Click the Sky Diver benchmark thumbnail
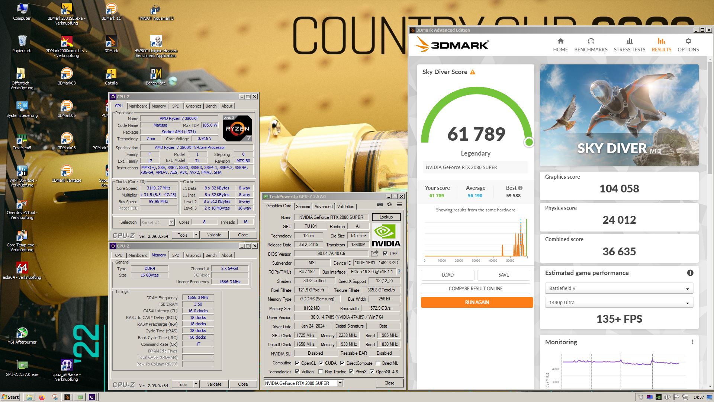 (x=619, y=115)
